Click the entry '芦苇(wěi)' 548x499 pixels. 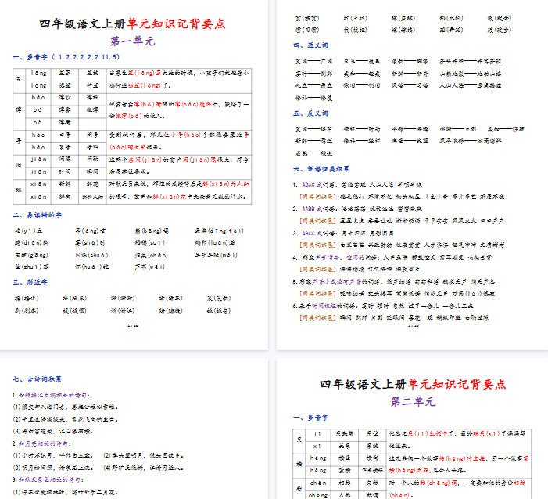(x=149, y=267)
